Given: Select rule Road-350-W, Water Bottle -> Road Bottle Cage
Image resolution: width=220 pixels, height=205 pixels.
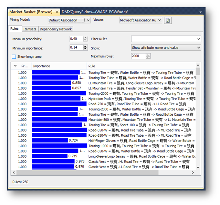Looking at the screenshot, I should tap(104, 151).
